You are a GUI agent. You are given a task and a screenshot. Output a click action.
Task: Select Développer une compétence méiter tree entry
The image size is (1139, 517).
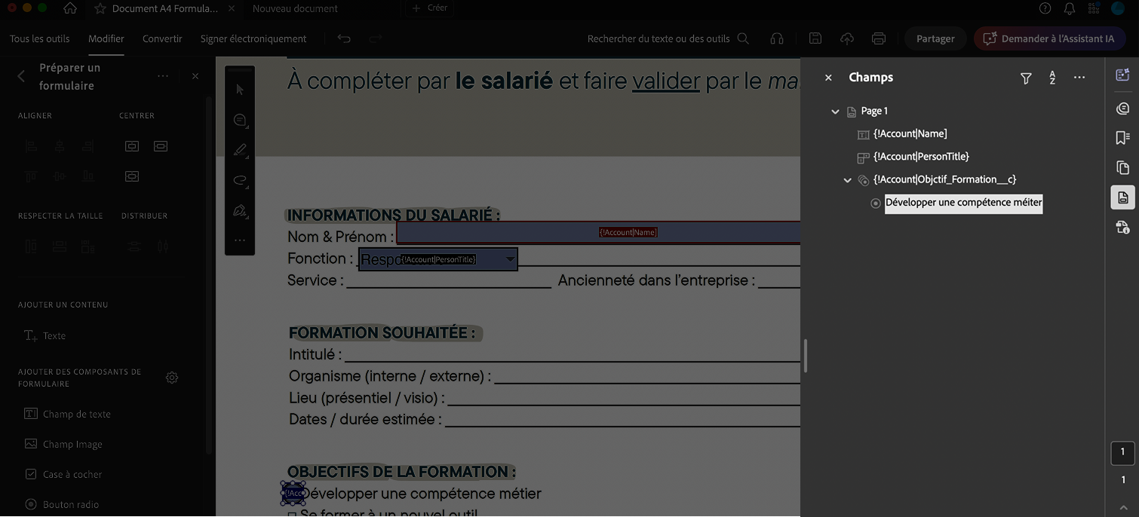pos(963,203)
